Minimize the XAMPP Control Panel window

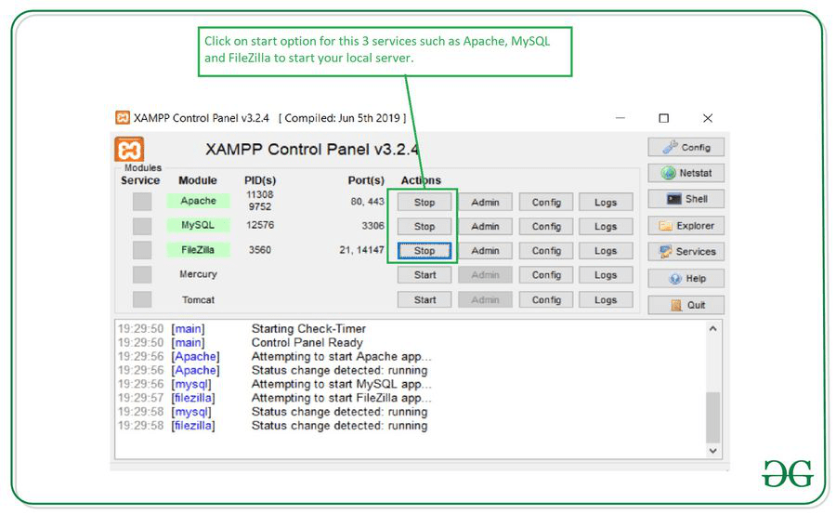pyautogui.click(x=620, y=118)
